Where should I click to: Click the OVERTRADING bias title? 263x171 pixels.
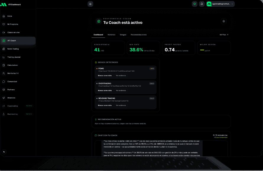[105, 83]
